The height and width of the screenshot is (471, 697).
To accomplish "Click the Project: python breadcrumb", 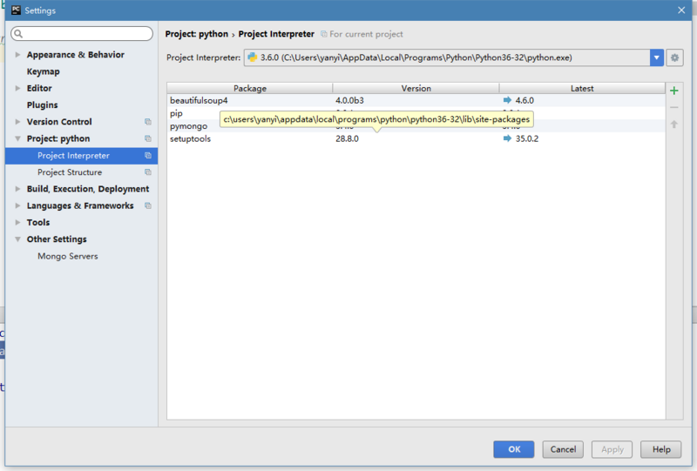I will click(x=197, y=34).
